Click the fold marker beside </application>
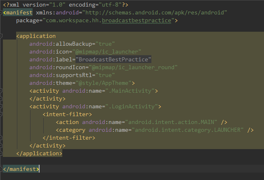The image size is (264, 180). [x=1, y=153]
